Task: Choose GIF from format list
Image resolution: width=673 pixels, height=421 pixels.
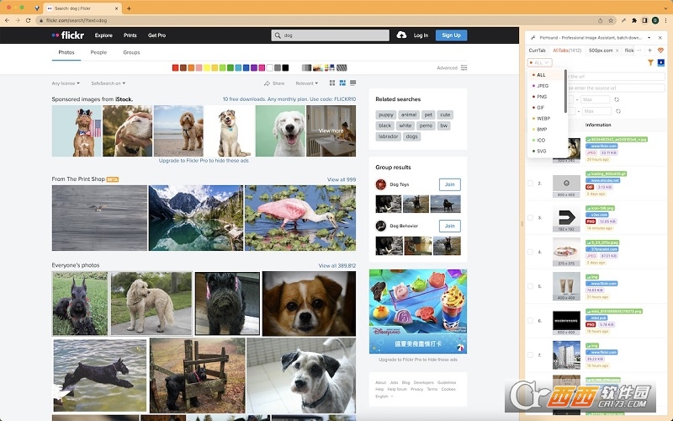Action: pos(547,108)
